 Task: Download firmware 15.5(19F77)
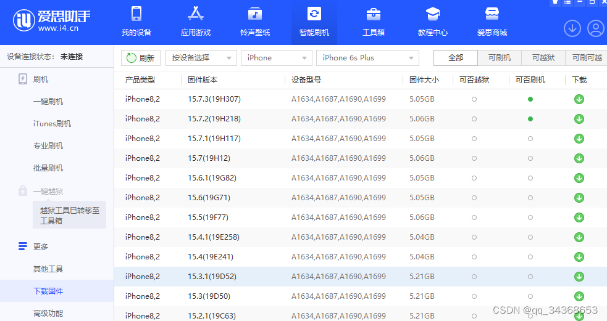tap(579, 217)
